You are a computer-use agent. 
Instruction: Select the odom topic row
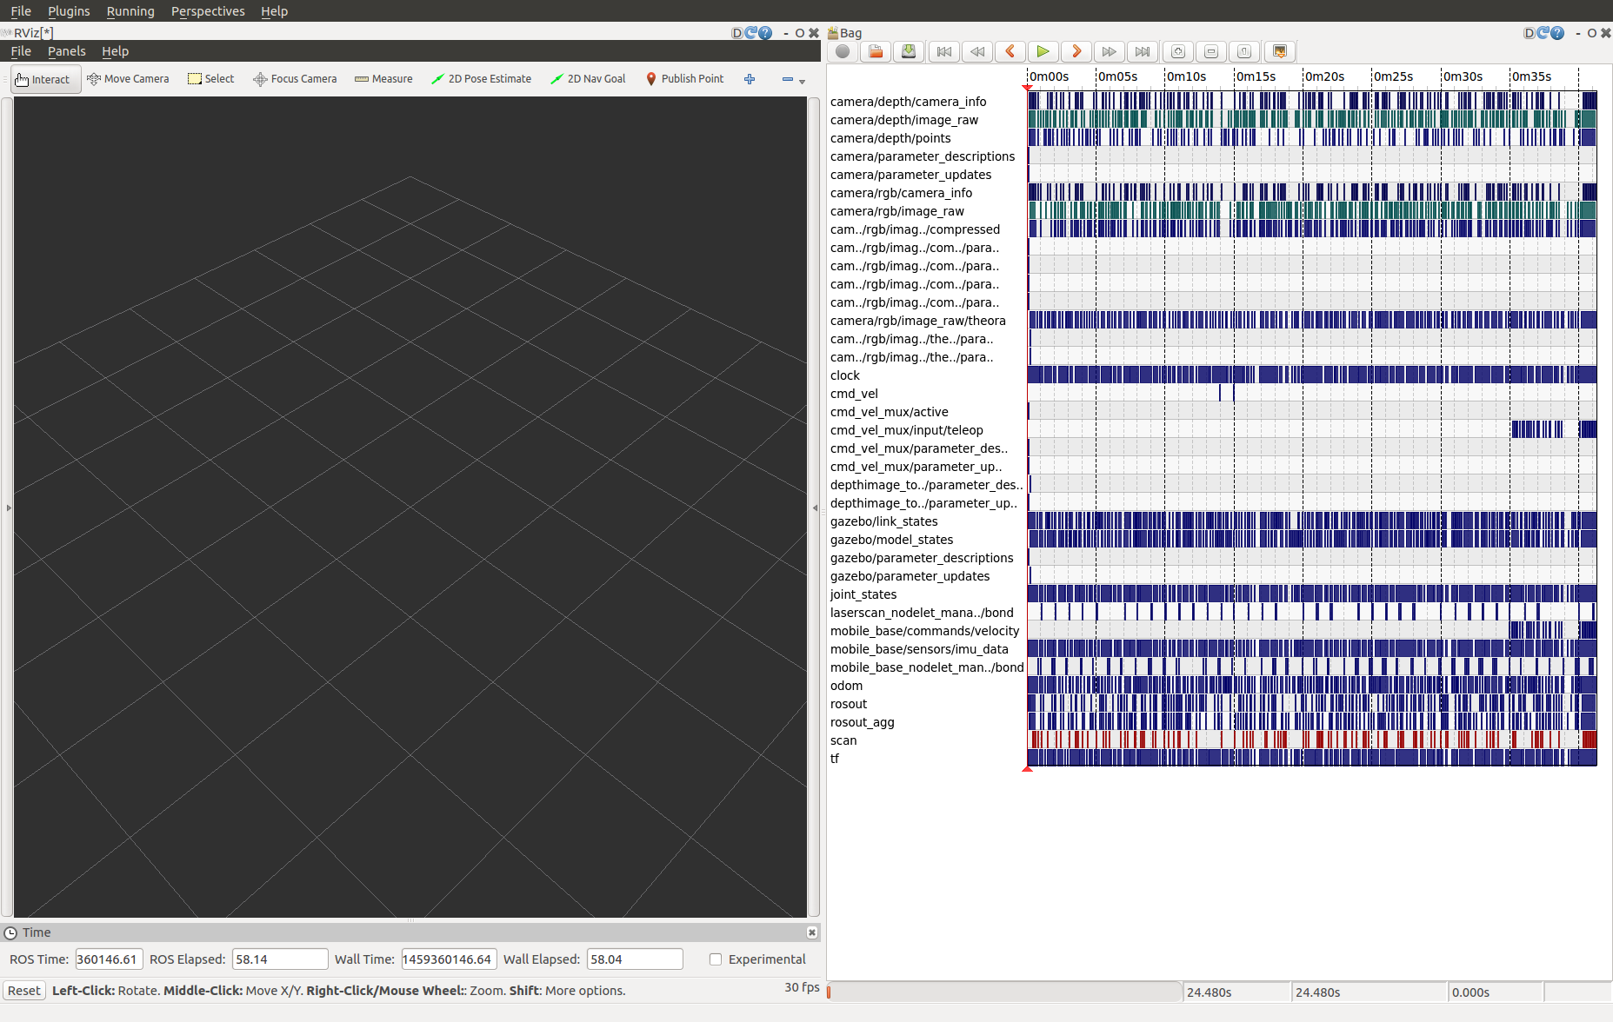coord(846,686)
